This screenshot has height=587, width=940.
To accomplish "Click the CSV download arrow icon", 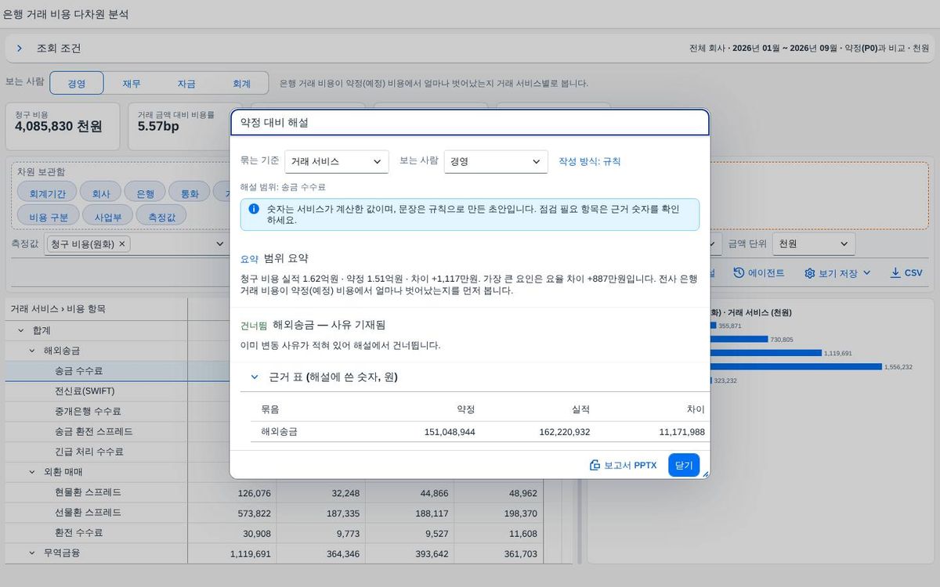I will pyautogui.click(x=895, y=272).
